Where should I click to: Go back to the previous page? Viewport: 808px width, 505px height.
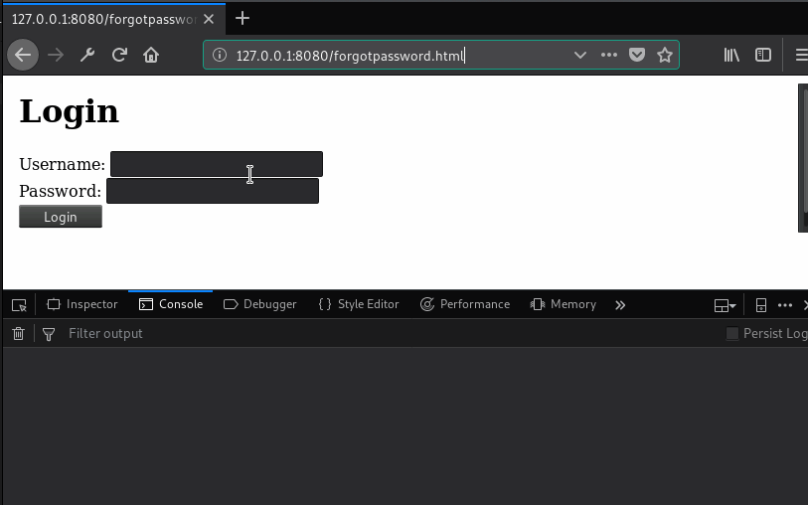[23, 55]
